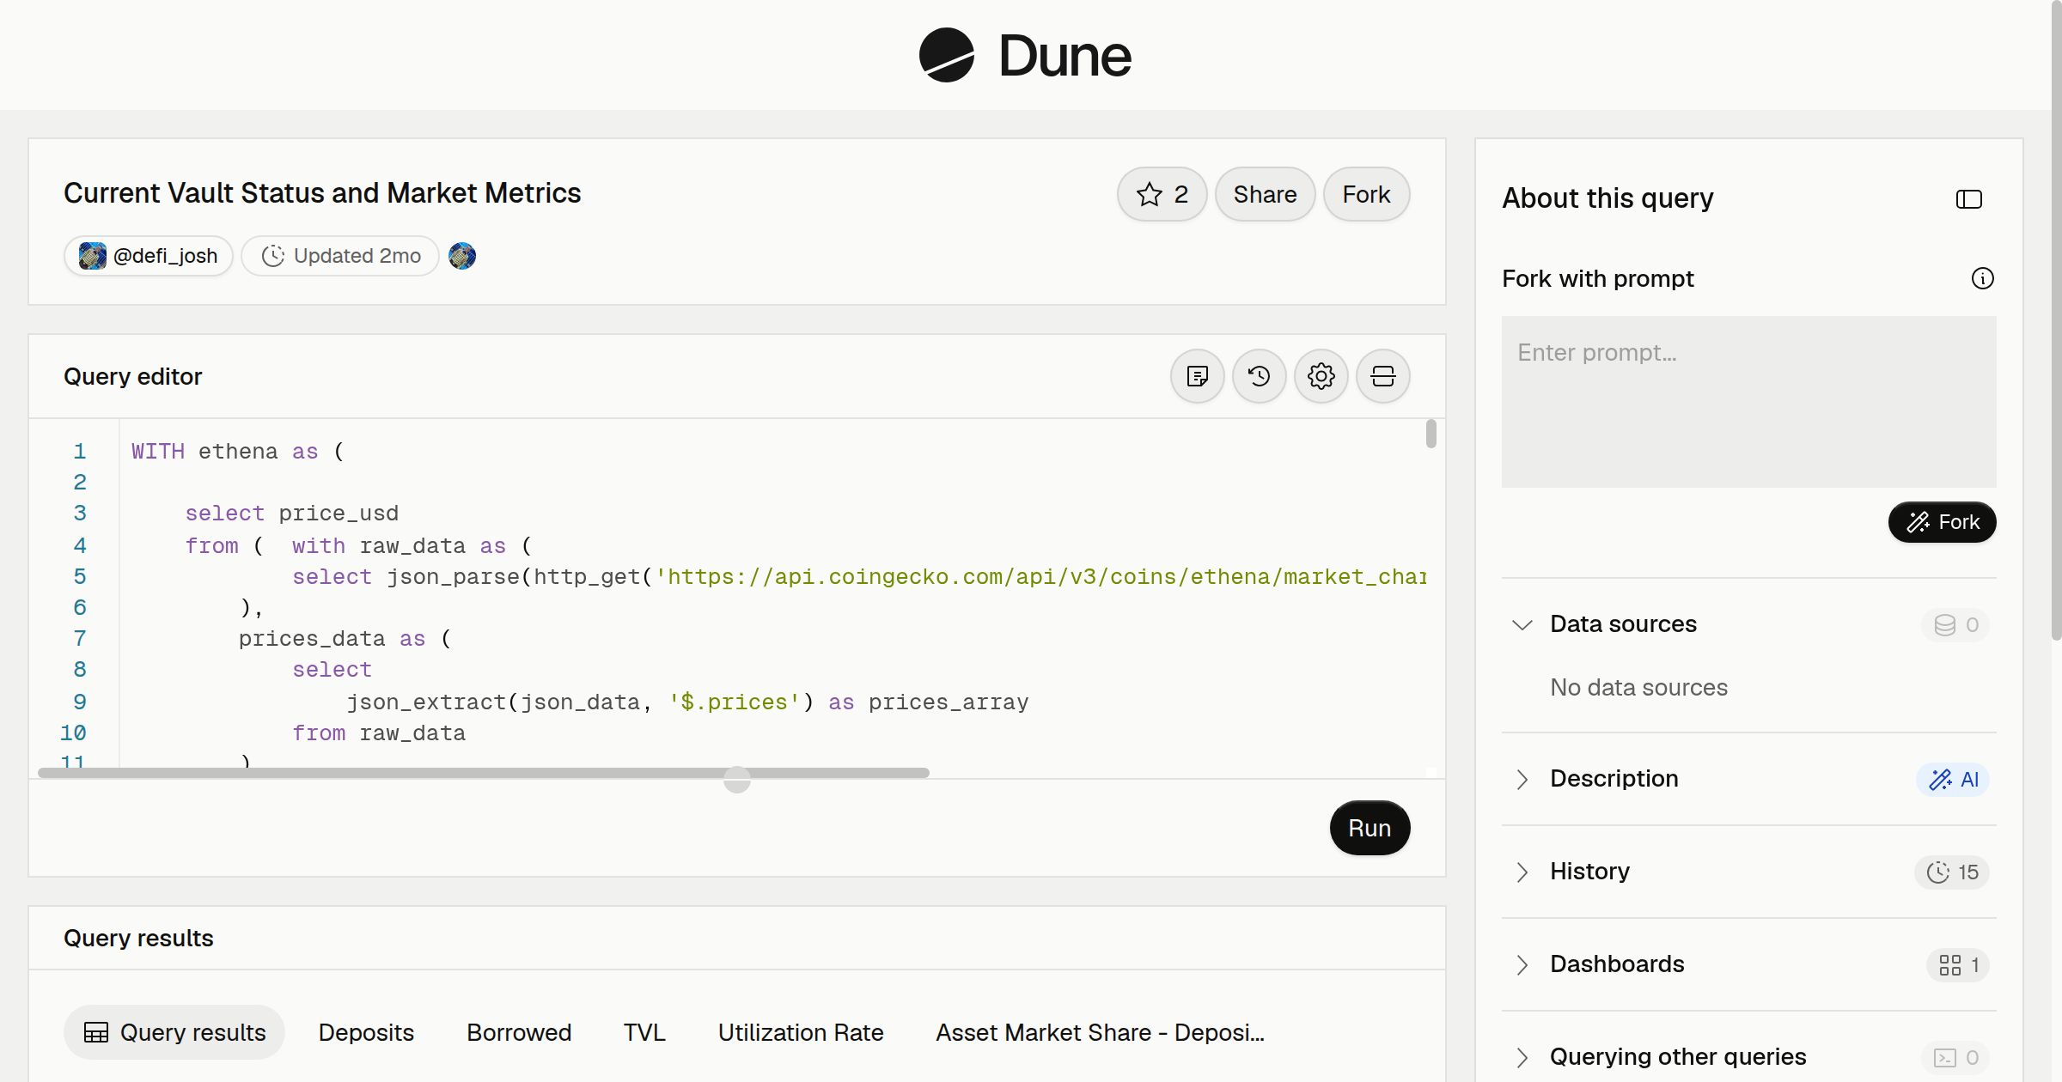The width and height of the screenshot is (2062, 1082).
Task: Click the Querying other queries count badge
Action: tap(1955, 1057)
